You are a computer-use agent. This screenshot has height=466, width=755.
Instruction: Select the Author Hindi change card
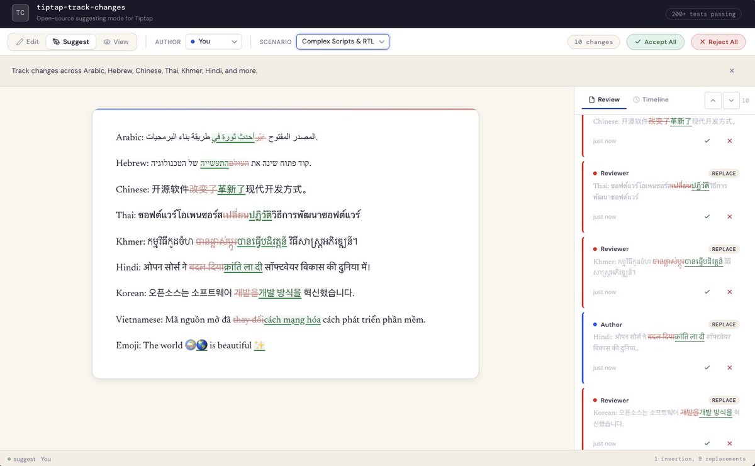pyautogui.click(x=664, y=348)
